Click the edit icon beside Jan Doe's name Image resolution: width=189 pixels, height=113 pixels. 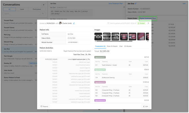[x=136, y=4]
